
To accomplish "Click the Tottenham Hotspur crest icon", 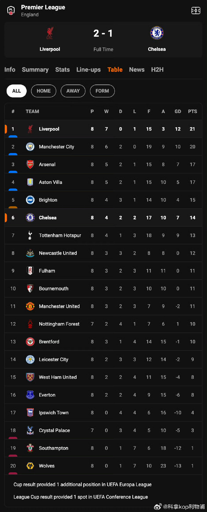I will point(30,235).
